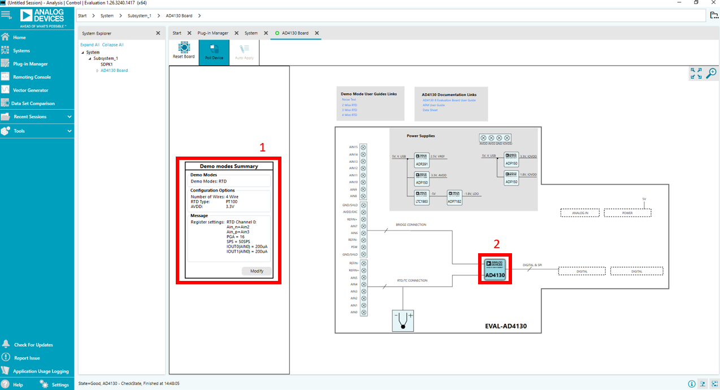Click Expand All in System Explorer
The image size is (720, 390).
90,45
